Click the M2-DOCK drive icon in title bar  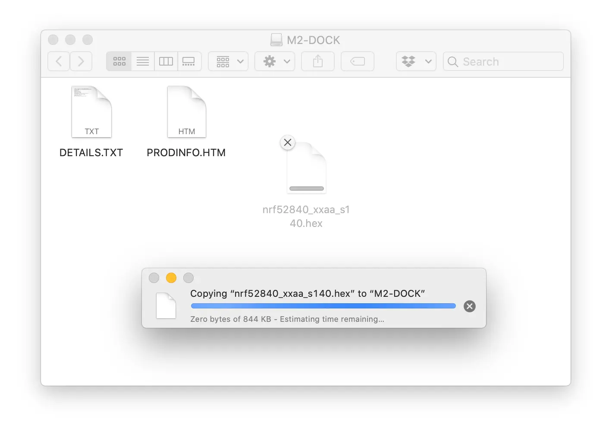tap(276, 40)
